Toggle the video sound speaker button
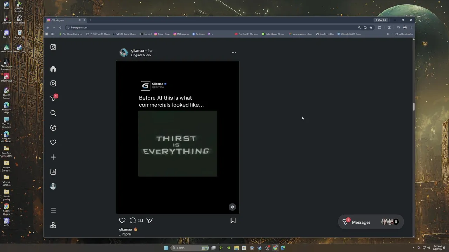The height and width of the screenshot is (252, 449). pos(232,207)
